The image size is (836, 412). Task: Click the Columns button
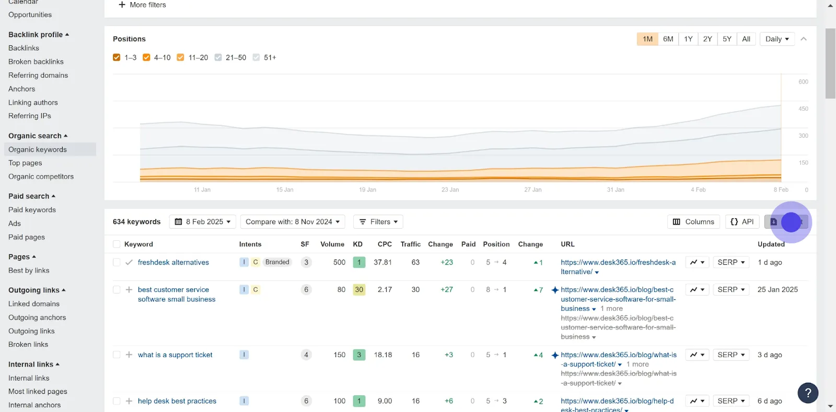(693, 222)
